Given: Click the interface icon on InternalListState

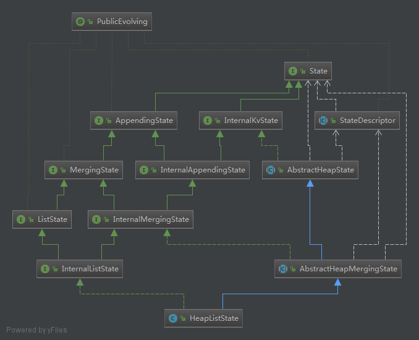Looking at the screenshot, I should (45, 269).
